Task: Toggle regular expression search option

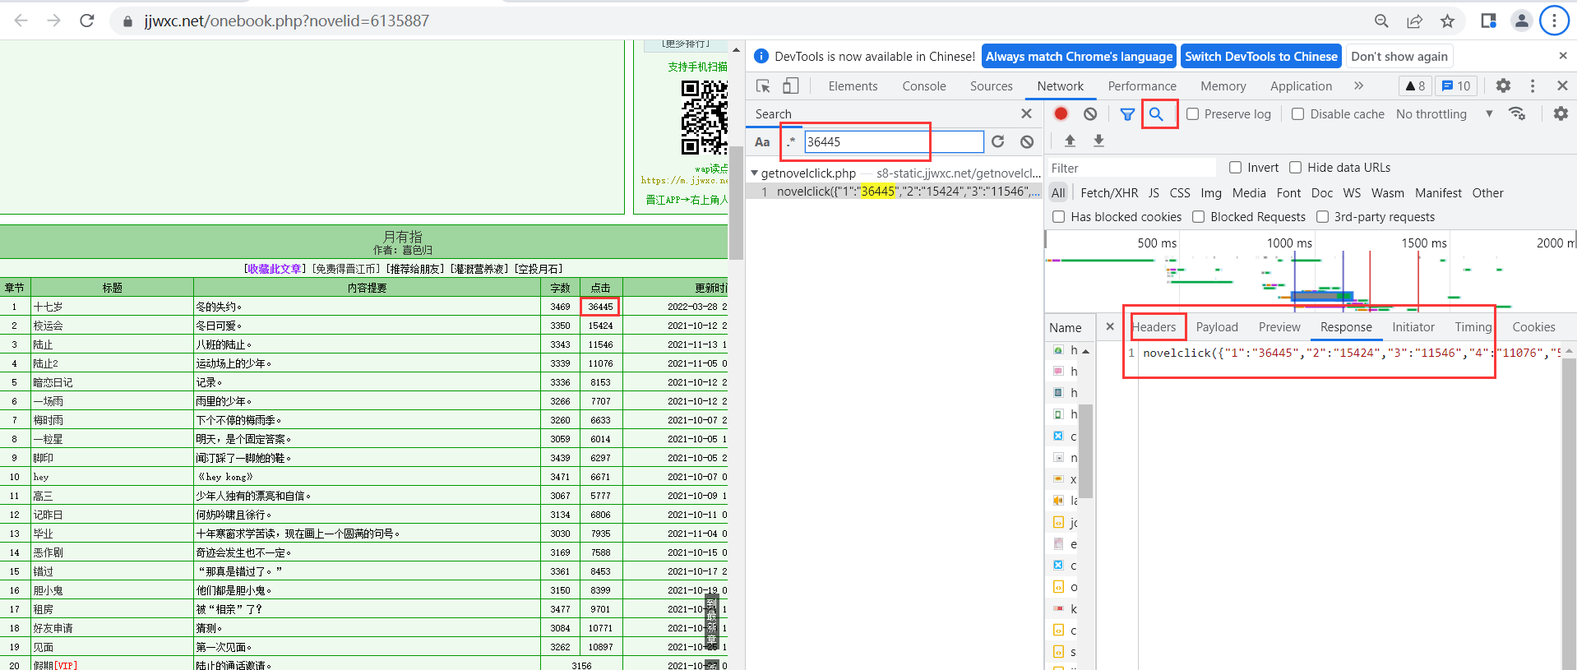Action: coord(790,141)
